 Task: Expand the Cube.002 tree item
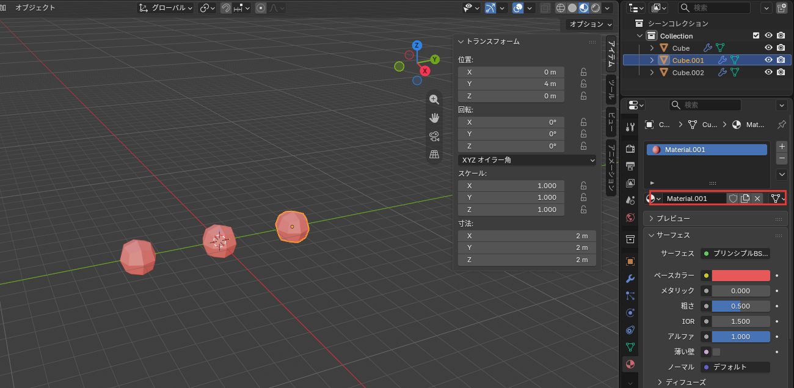coord(652,73)
